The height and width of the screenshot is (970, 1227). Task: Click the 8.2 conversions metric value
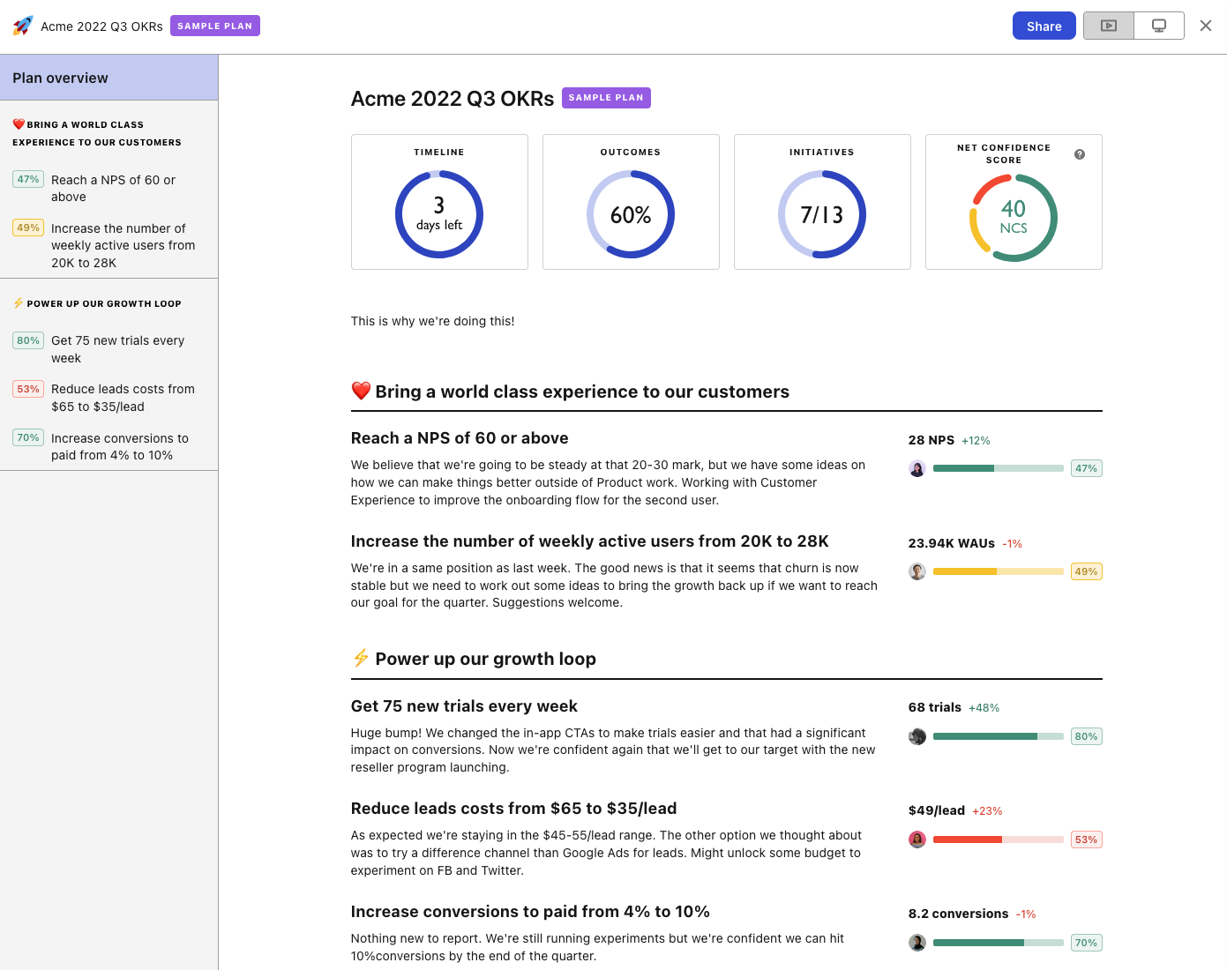[959, 914]
